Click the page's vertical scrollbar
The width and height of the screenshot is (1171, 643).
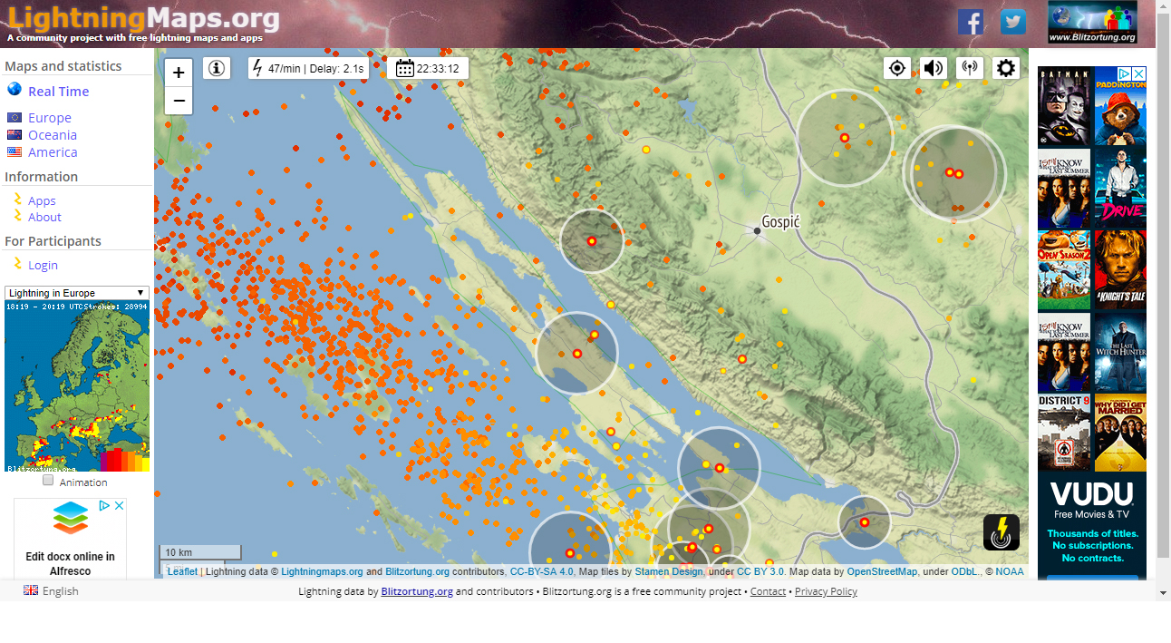click(x=1163, y=272)
